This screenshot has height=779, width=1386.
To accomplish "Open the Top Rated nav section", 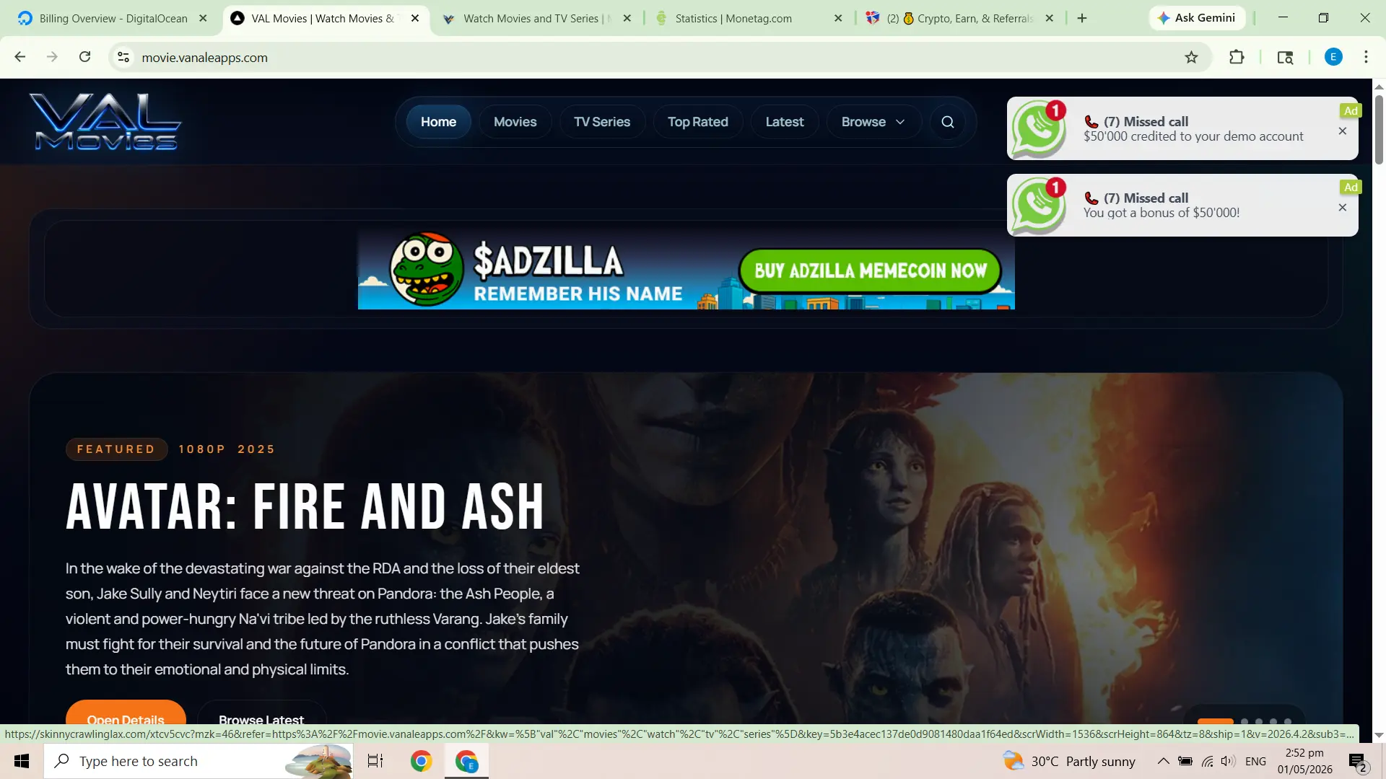I will pyautogui.click(x=697, y=122).
